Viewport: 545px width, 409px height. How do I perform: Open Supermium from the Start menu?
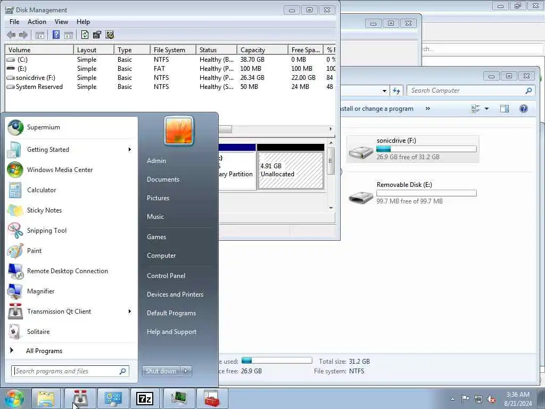71,127
